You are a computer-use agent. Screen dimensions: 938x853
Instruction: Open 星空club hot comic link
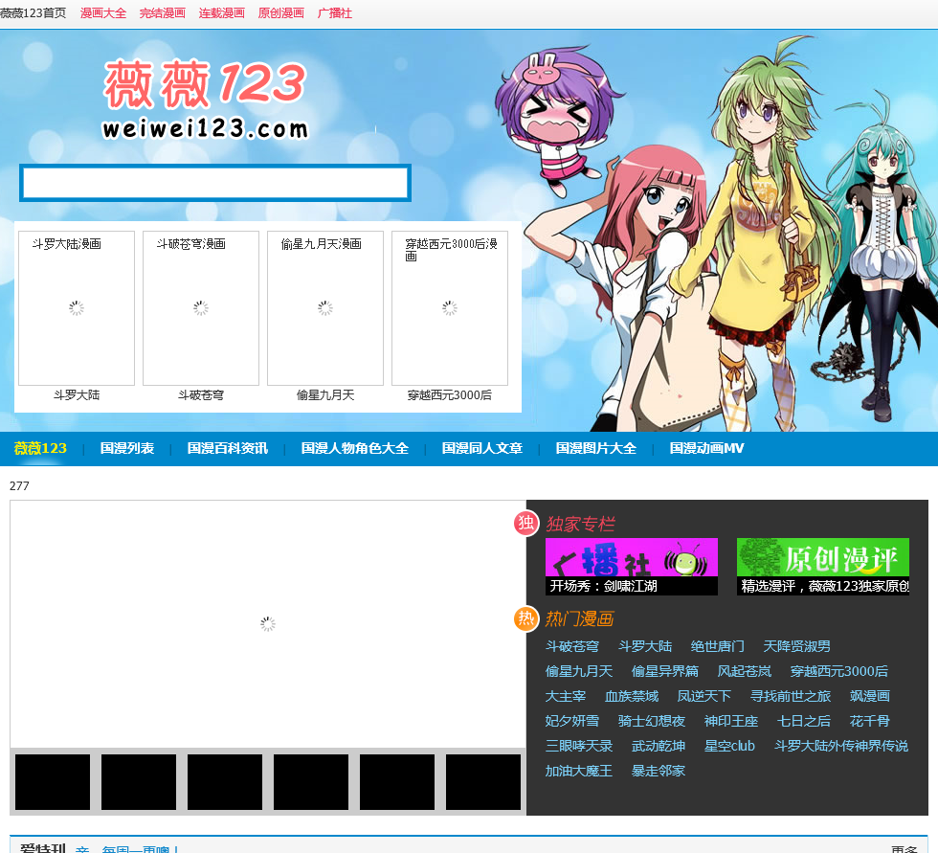[729, 746]
